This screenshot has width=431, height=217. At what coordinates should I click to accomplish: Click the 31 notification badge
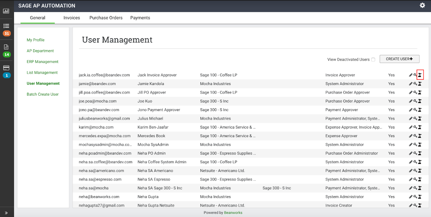[7, 33]
